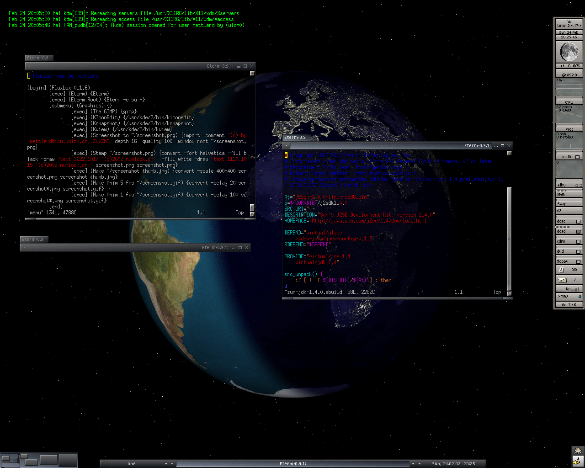The width and height of the screenshot is (585, 468).
Task: Enable the inet0 interface button
Action: (577, 157)
